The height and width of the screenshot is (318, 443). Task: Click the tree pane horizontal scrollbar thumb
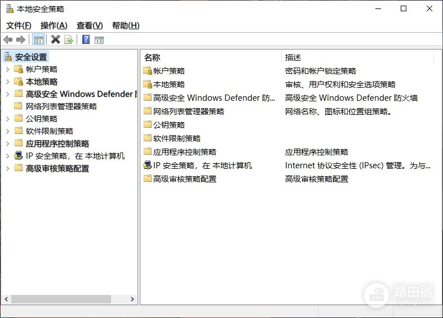[61, 299]
